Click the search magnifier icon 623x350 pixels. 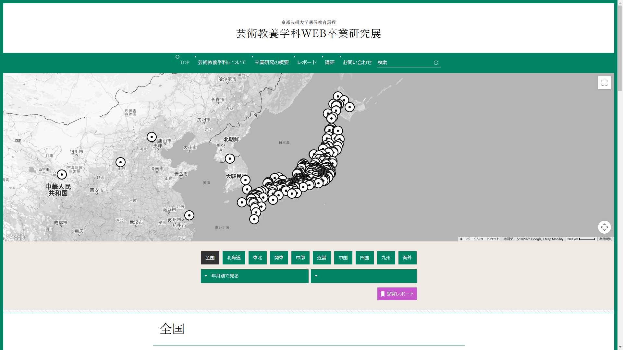point(436,63)
